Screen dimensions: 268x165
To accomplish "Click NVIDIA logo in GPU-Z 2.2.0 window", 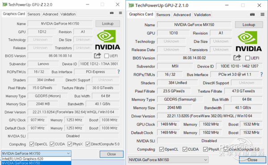I will 108,40.
